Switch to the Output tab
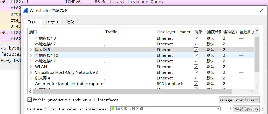268x114 pixels. pyautogui.click(x=52, y=22)
